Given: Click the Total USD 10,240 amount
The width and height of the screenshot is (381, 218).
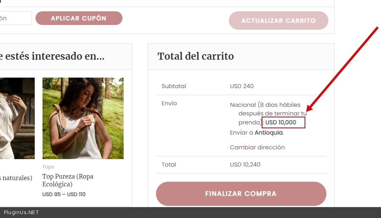Looking at the screenshot, I should point(245,165).
